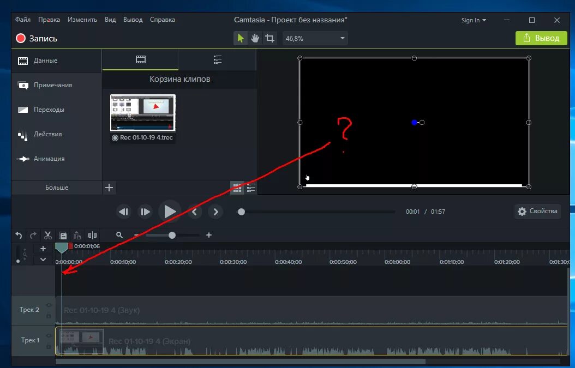The height and width of the screenshot is (368, 575).
Task: Undo the last action
Action: pyautogui.click(x=19, y=236)
